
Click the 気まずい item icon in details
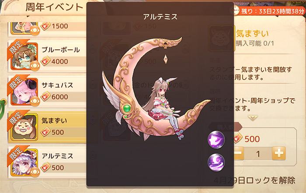(221, 38)
